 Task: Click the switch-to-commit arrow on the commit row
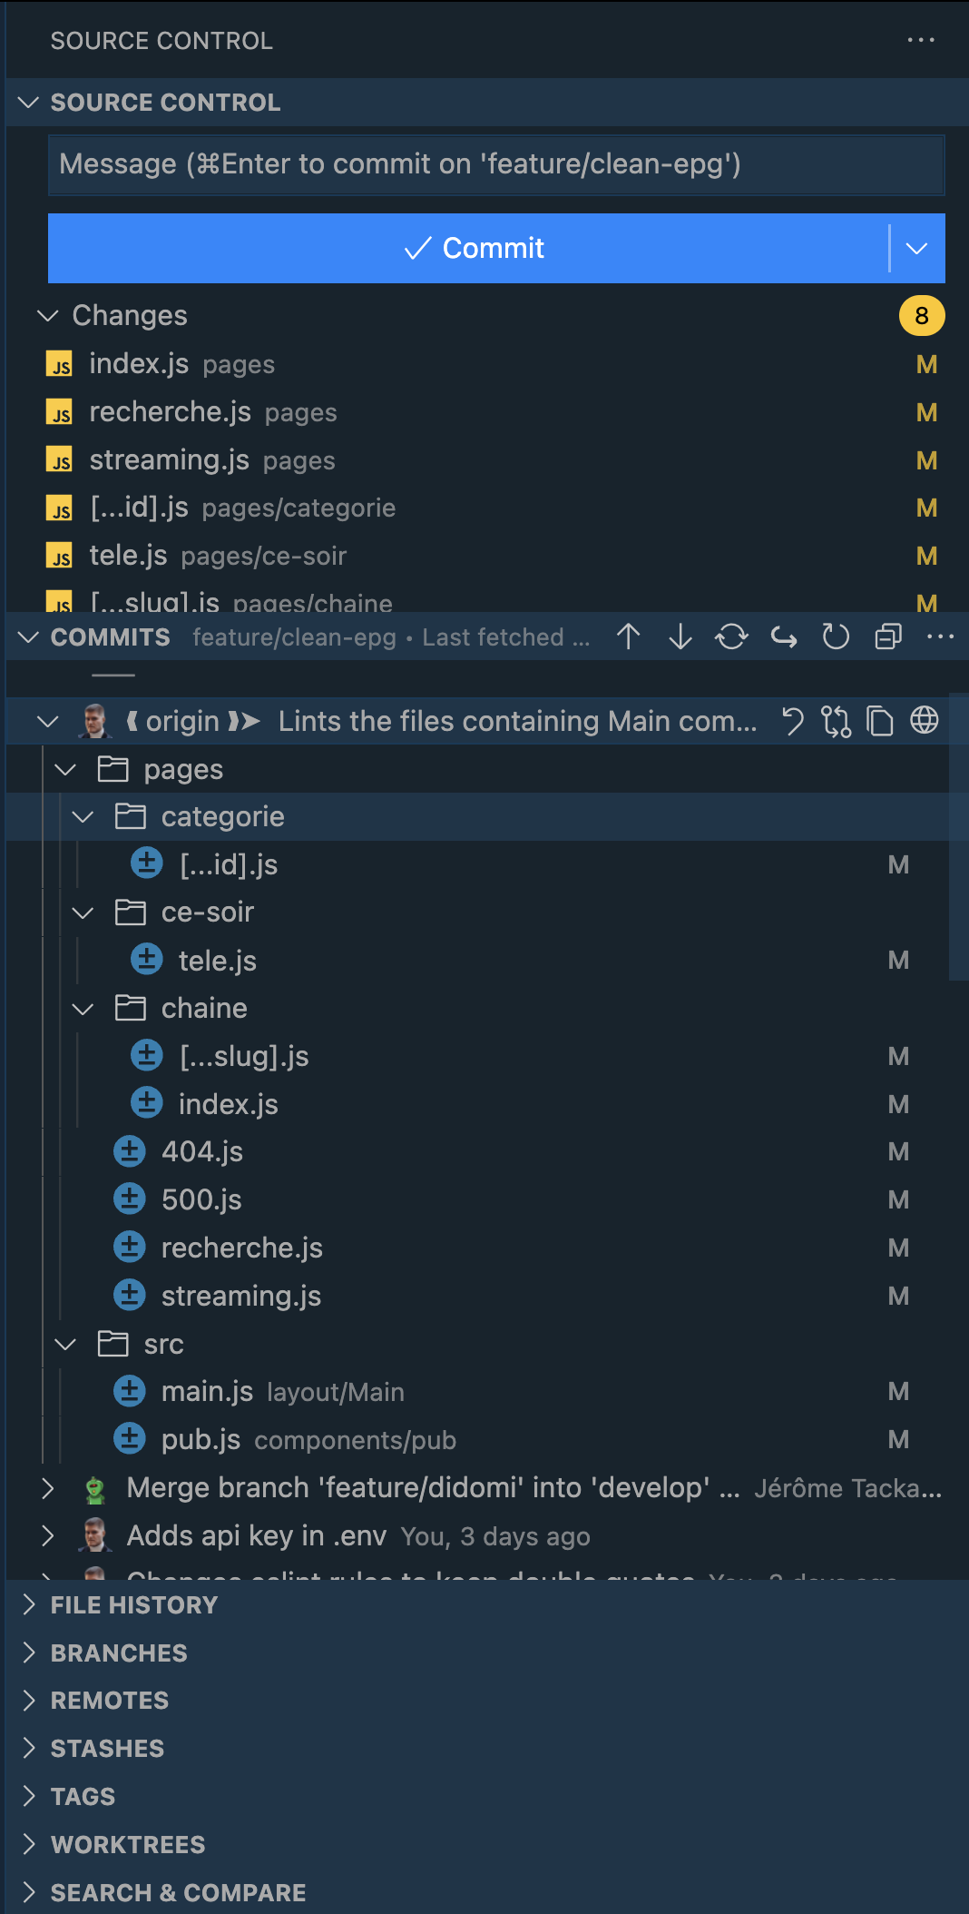837,720
